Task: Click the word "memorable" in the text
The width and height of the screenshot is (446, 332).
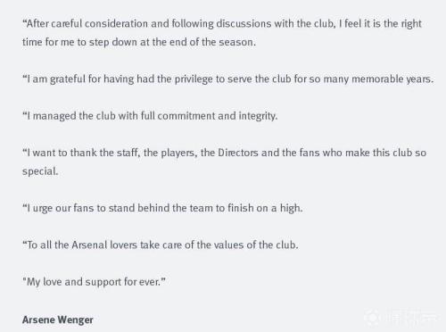Action: pos(377,79)
